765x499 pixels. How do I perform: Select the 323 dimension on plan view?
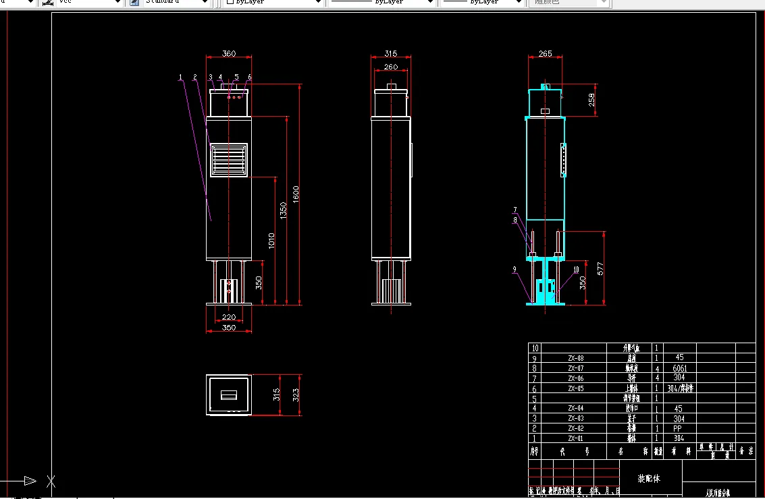point(296,394)
